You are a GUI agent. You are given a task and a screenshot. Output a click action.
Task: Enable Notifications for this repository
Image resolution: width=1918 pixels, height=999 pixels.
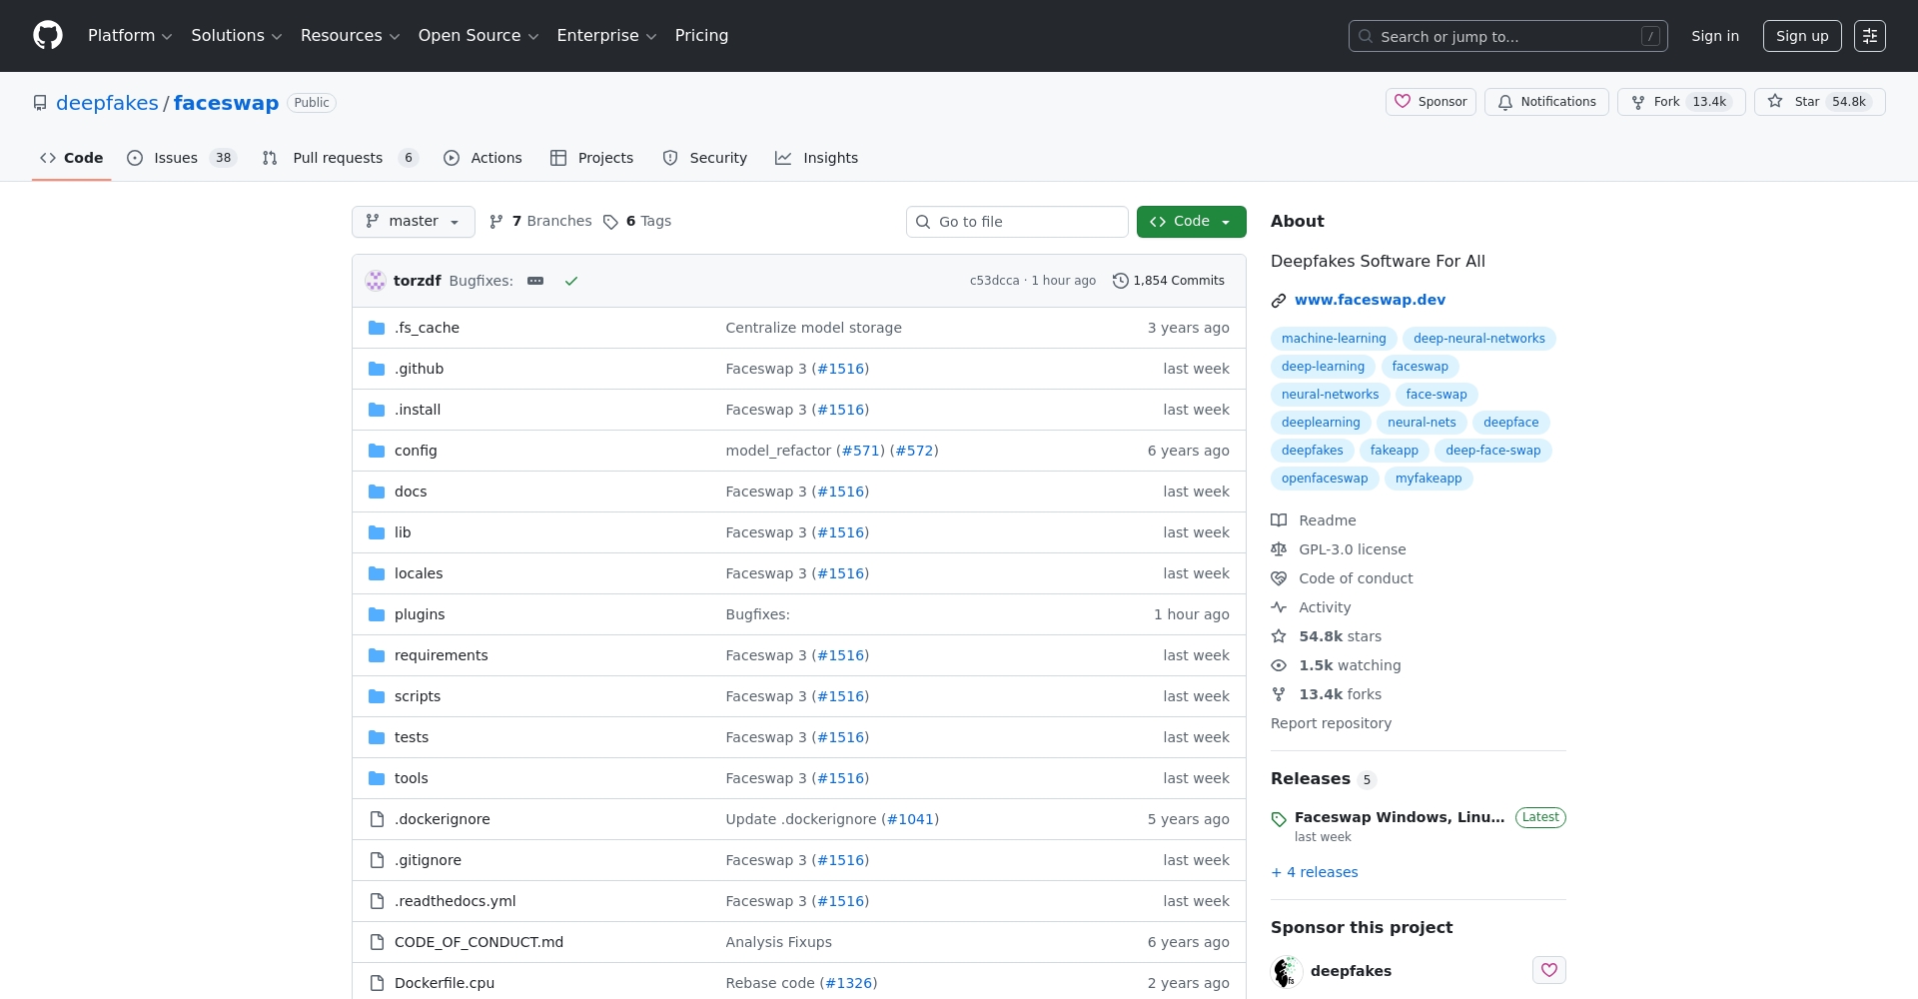click(x=1546, y=102)
